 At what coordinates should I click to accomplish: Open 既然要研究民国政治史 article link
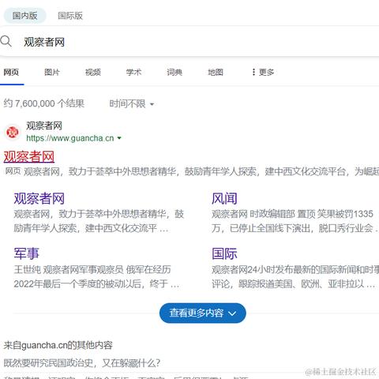click(82, 363)
